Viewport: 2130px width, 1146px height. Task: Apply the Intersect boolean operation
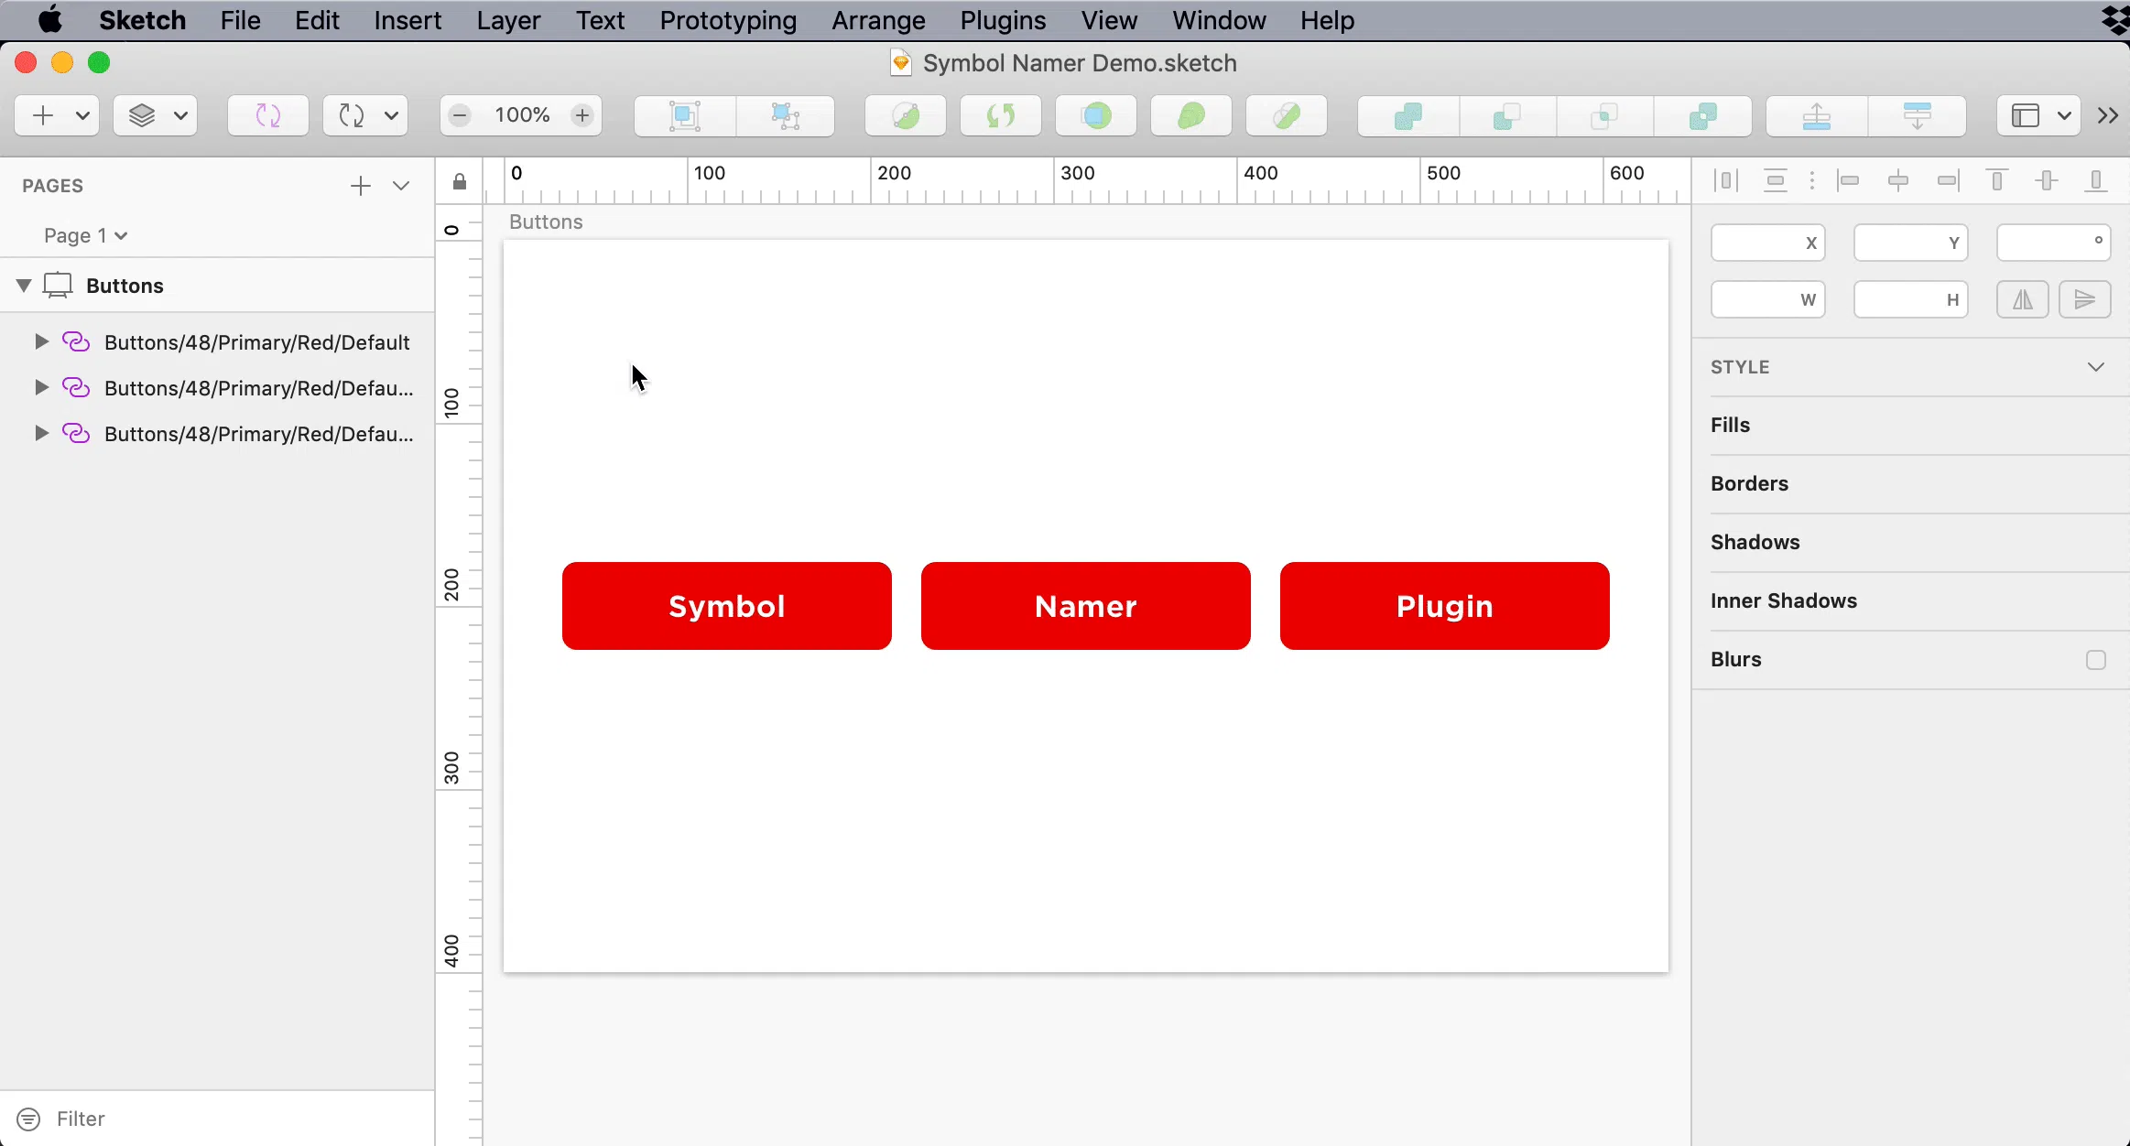[1604, 115]
